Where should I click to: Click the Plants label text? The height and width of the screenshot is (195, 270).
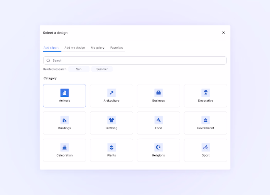point(111,155)
